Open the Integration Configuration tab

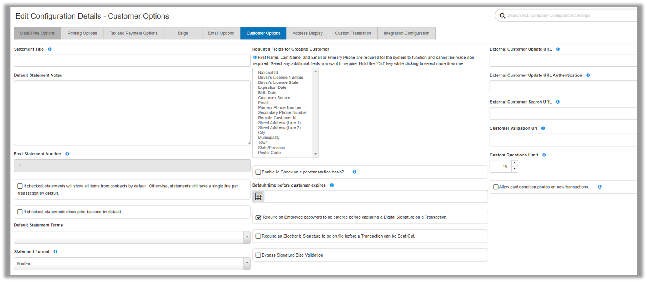tap(406, 33)
